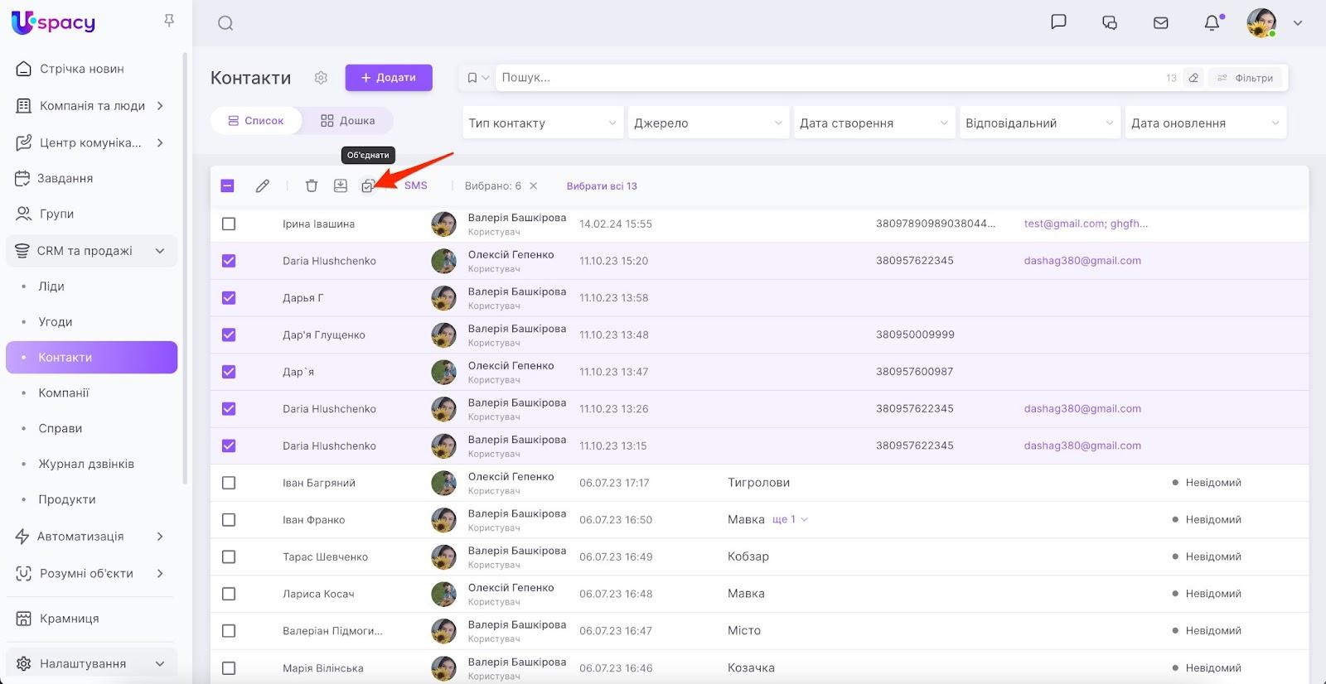Image resolution: width=1326 pixels, height=684 pixels.
Task: Expand the Відповідальний filter dropdown
Action: (x=1038, y=123)
